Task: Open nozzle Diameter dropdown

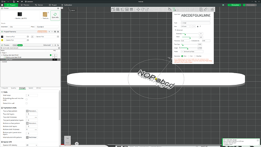Action: [x=19, y=27]
